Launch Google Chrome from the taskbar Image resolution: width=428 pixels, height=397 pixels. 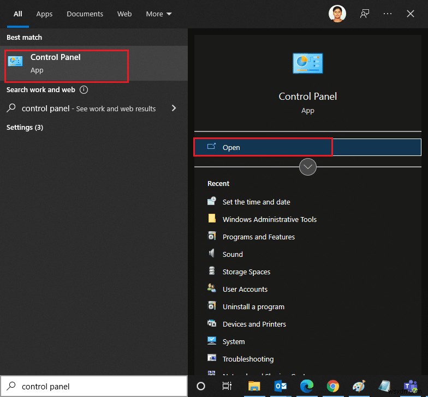[332, 386]
